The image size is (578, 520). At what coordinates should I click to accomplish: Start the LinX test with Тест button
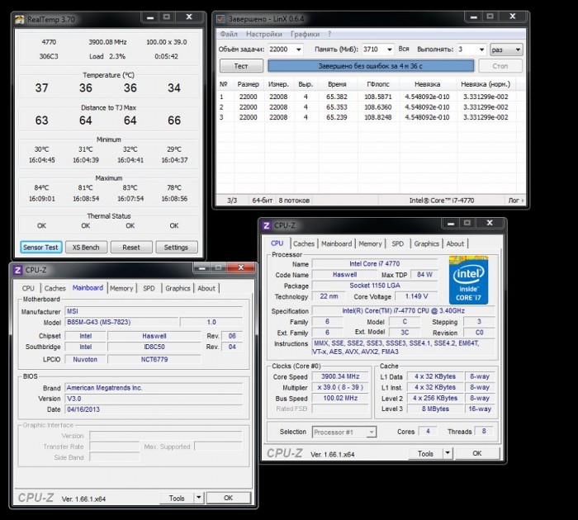(241, 66)
